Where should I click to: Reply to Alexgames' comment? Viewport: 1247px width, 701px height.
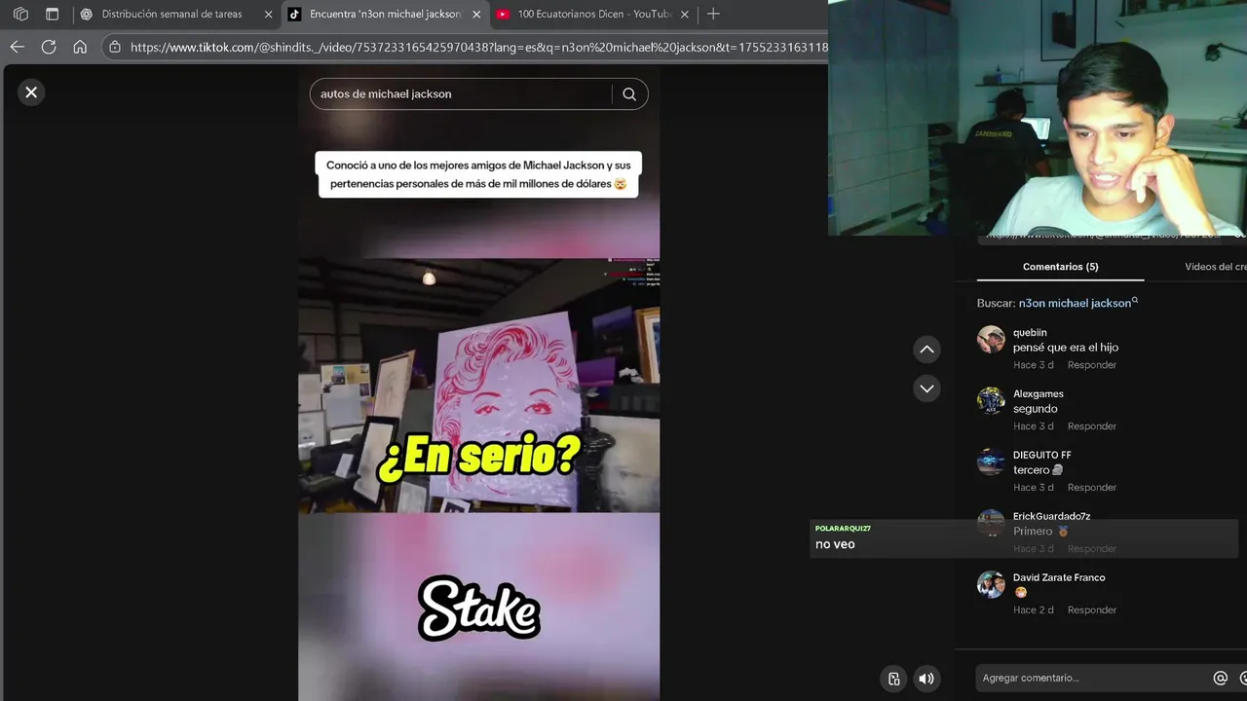(x=1091, y=426)
